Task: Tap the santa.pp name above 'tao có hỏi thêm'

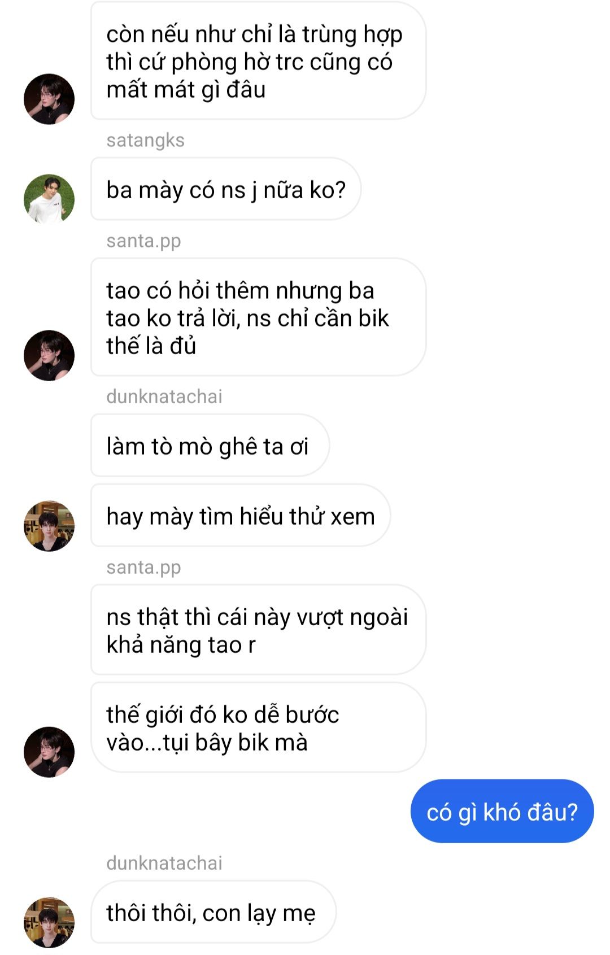Action: tap(144, 241)
